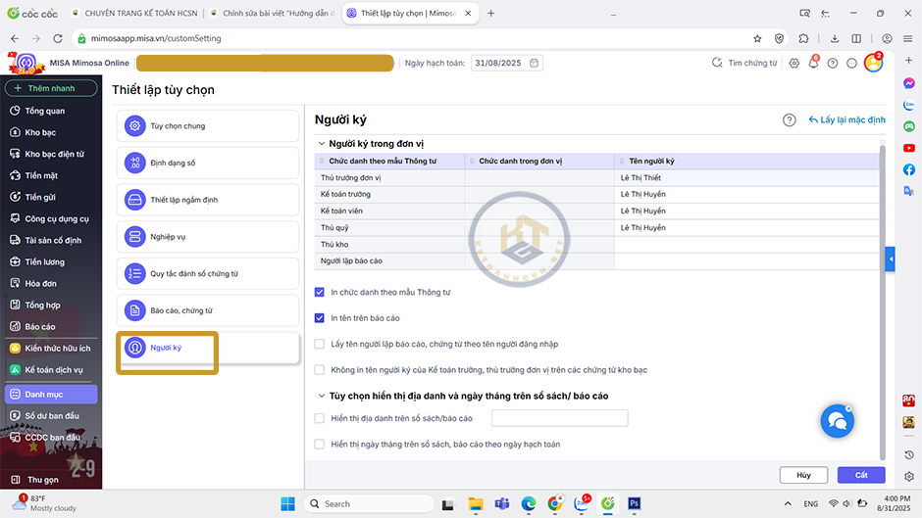922x518 pixels.
Task: Uncheck In chức danh theo mẫu Thông tư
Action: click(320, 292)
